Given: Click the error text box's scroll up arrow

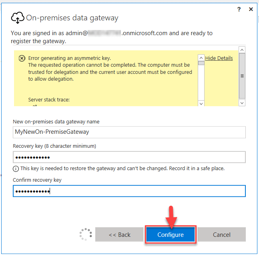Looking at the screenshot, I should [201, 58].
